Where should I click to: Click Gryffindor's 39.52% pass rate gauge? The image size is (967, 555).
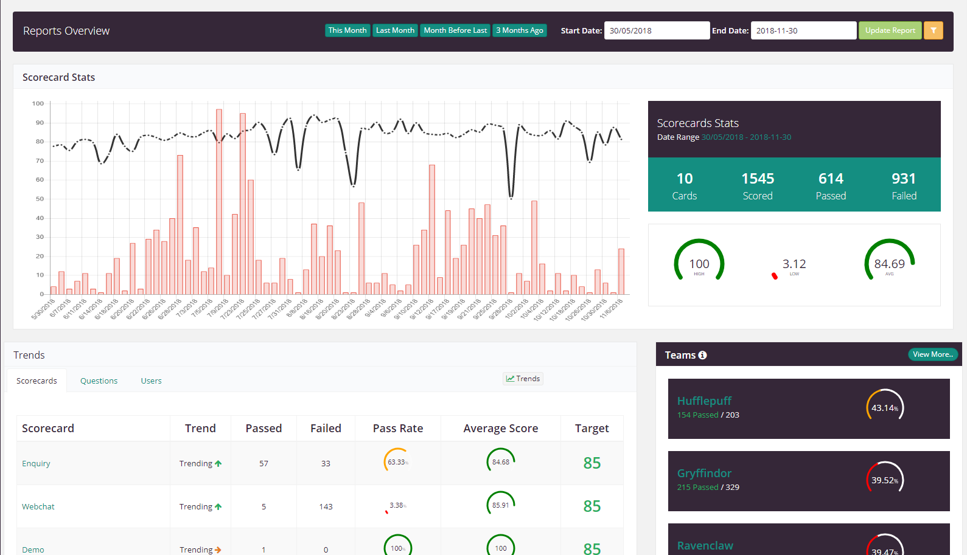pyautogui.click(x=884, y=480)
